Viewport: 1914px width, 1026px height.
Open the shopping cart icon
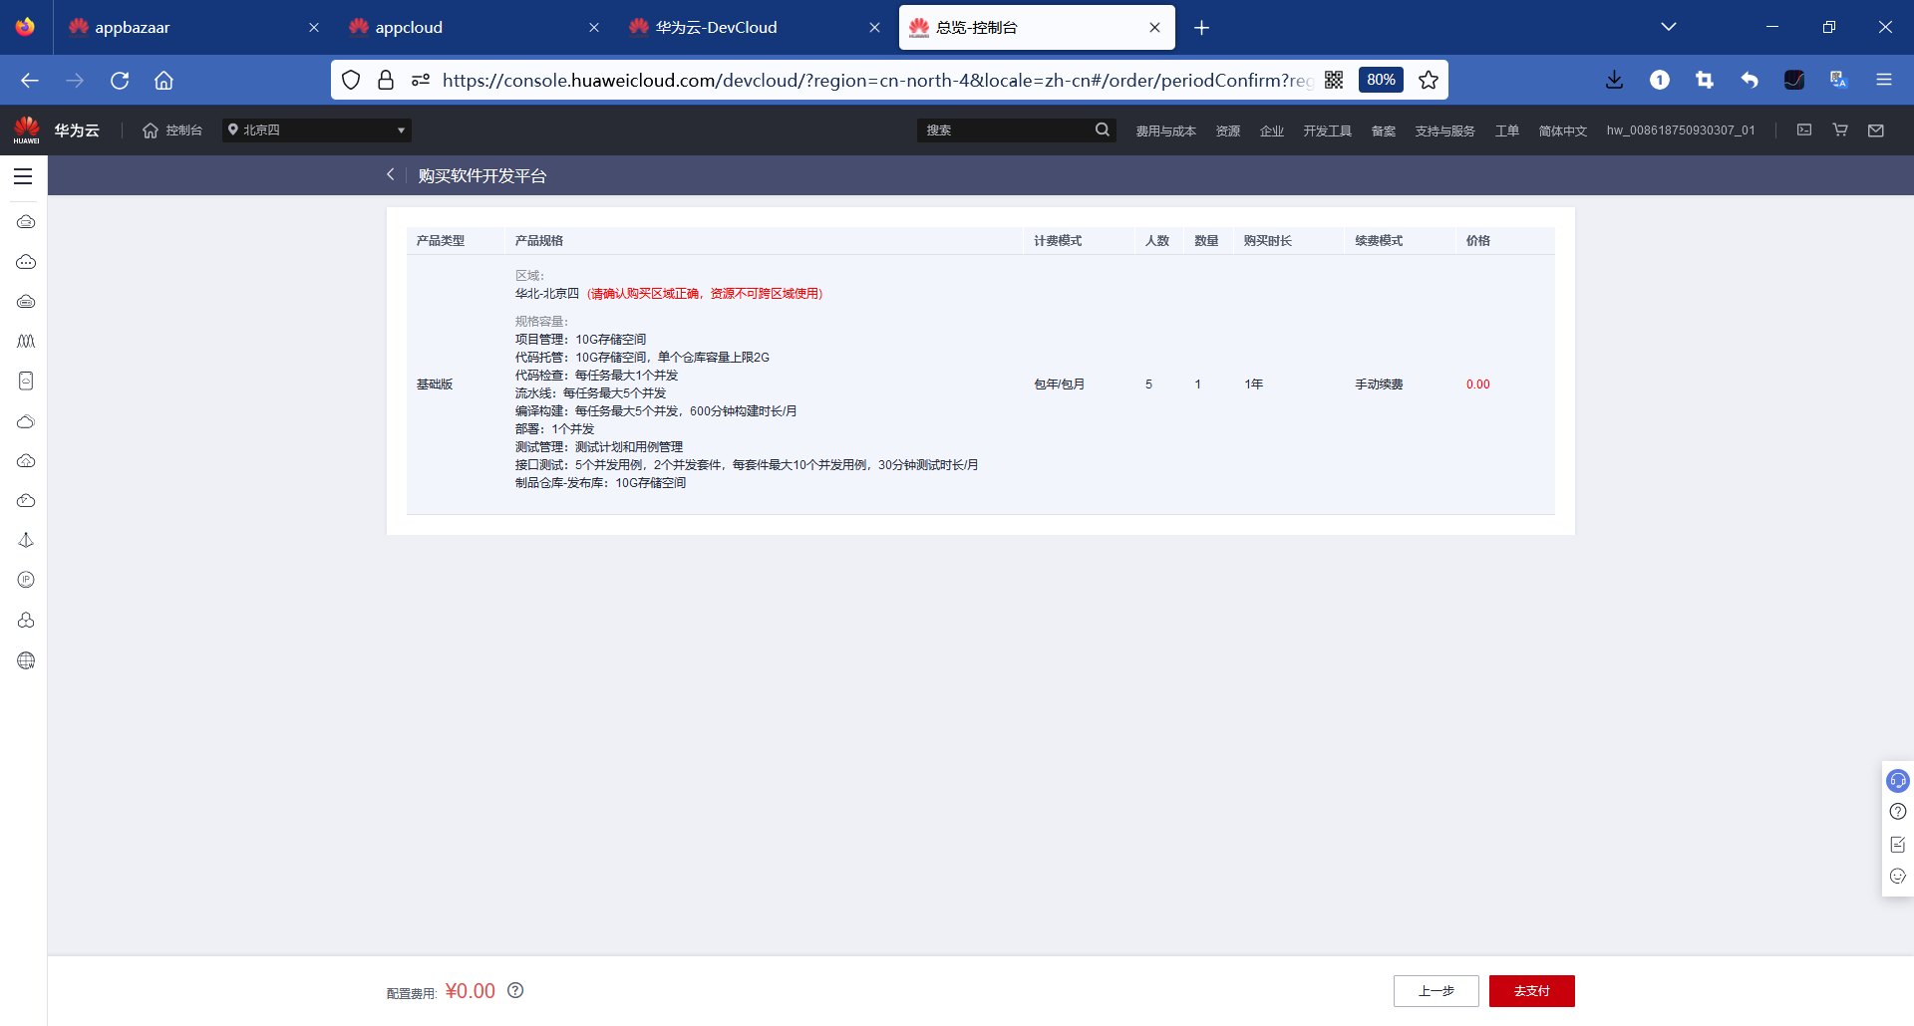[1840, 129]
